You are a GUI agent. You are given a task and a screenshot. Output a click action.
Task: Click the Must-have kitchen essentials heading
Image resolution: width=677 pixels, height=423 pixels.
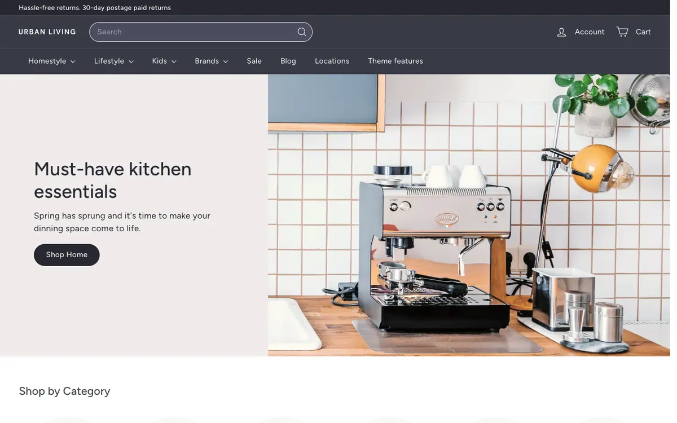point(113,180)
